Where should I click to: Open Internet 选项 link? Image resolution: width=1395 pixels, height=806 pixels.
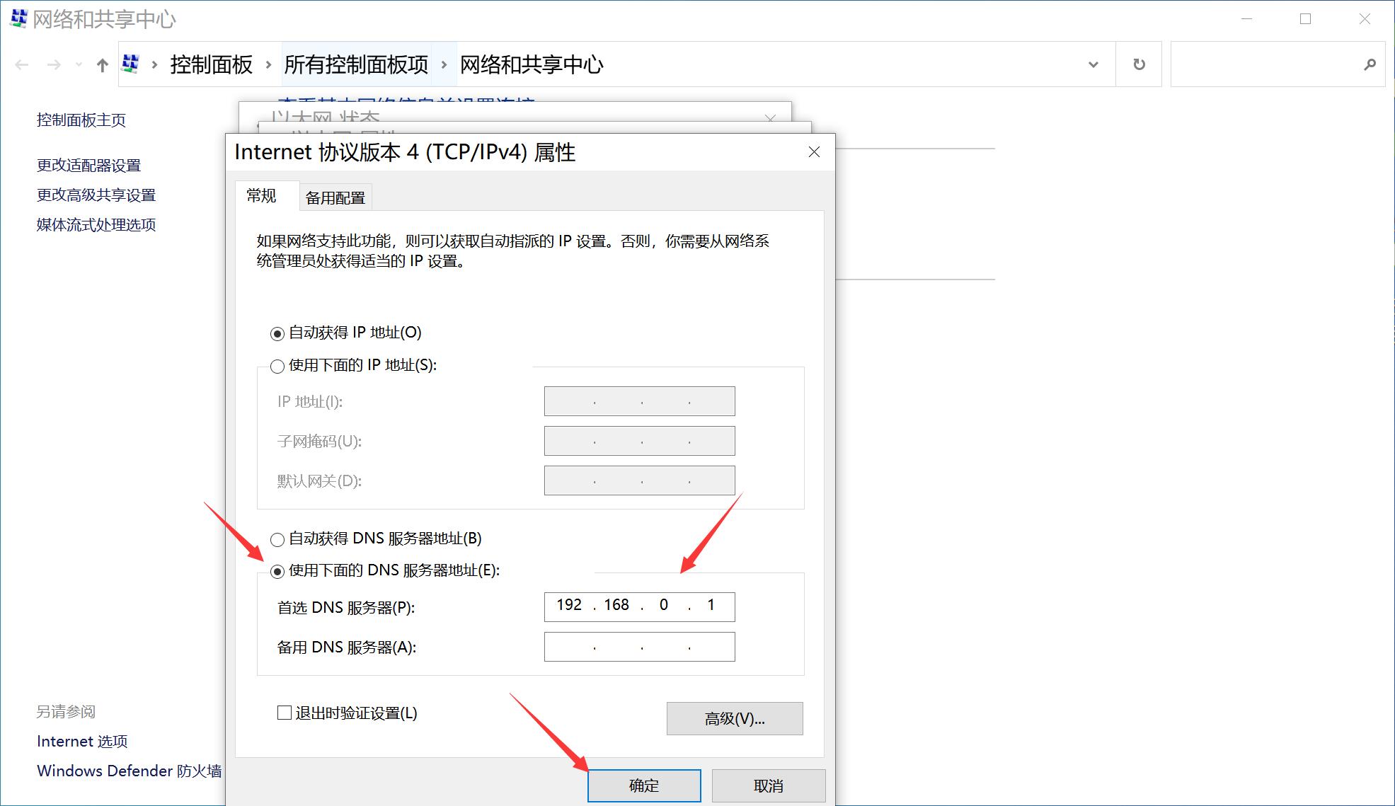pos(82,742)
